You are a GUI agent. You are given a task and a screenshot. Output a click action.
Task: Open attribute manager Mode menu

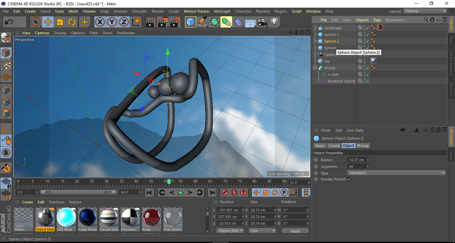coord(326,130)
